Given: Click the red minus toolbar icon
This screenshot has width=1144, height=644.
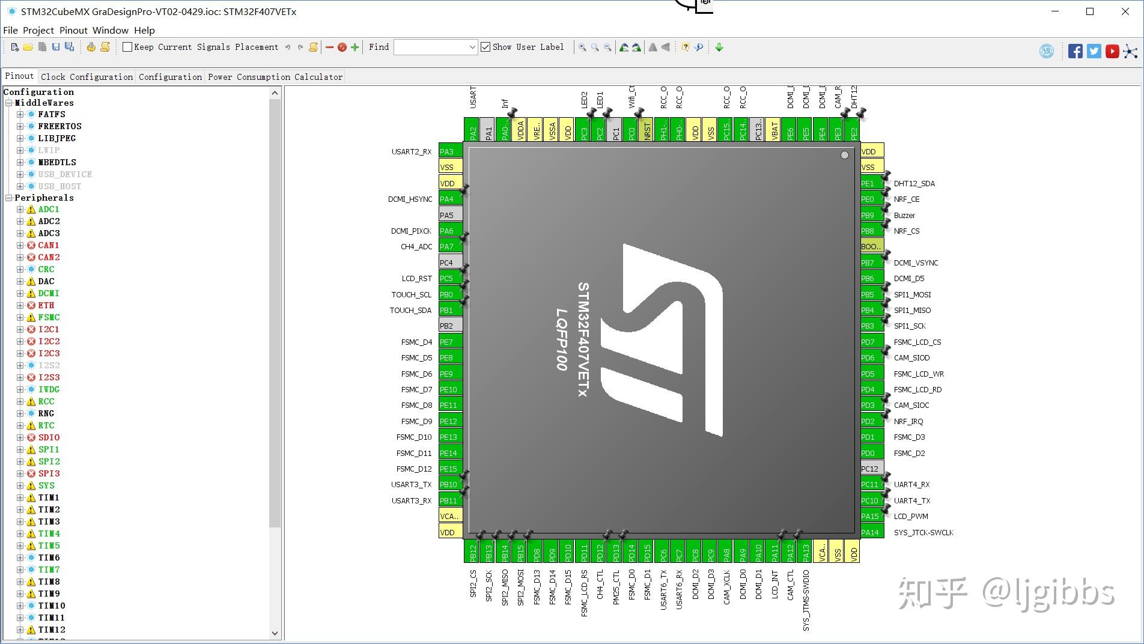Looking at the screenshot, I should pos(329,47).
